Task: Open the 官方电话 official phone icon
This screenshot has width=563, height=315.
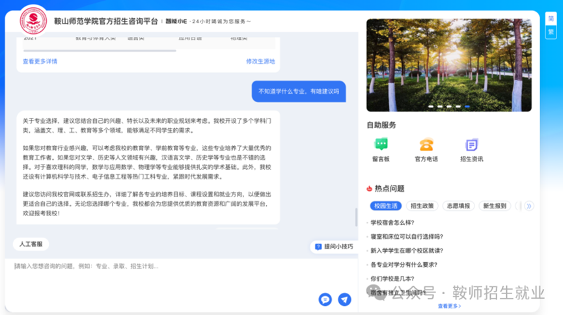Action: point(426,144)
